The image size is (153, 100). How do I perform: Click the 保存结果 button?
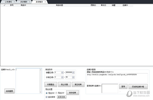[73, 93]
